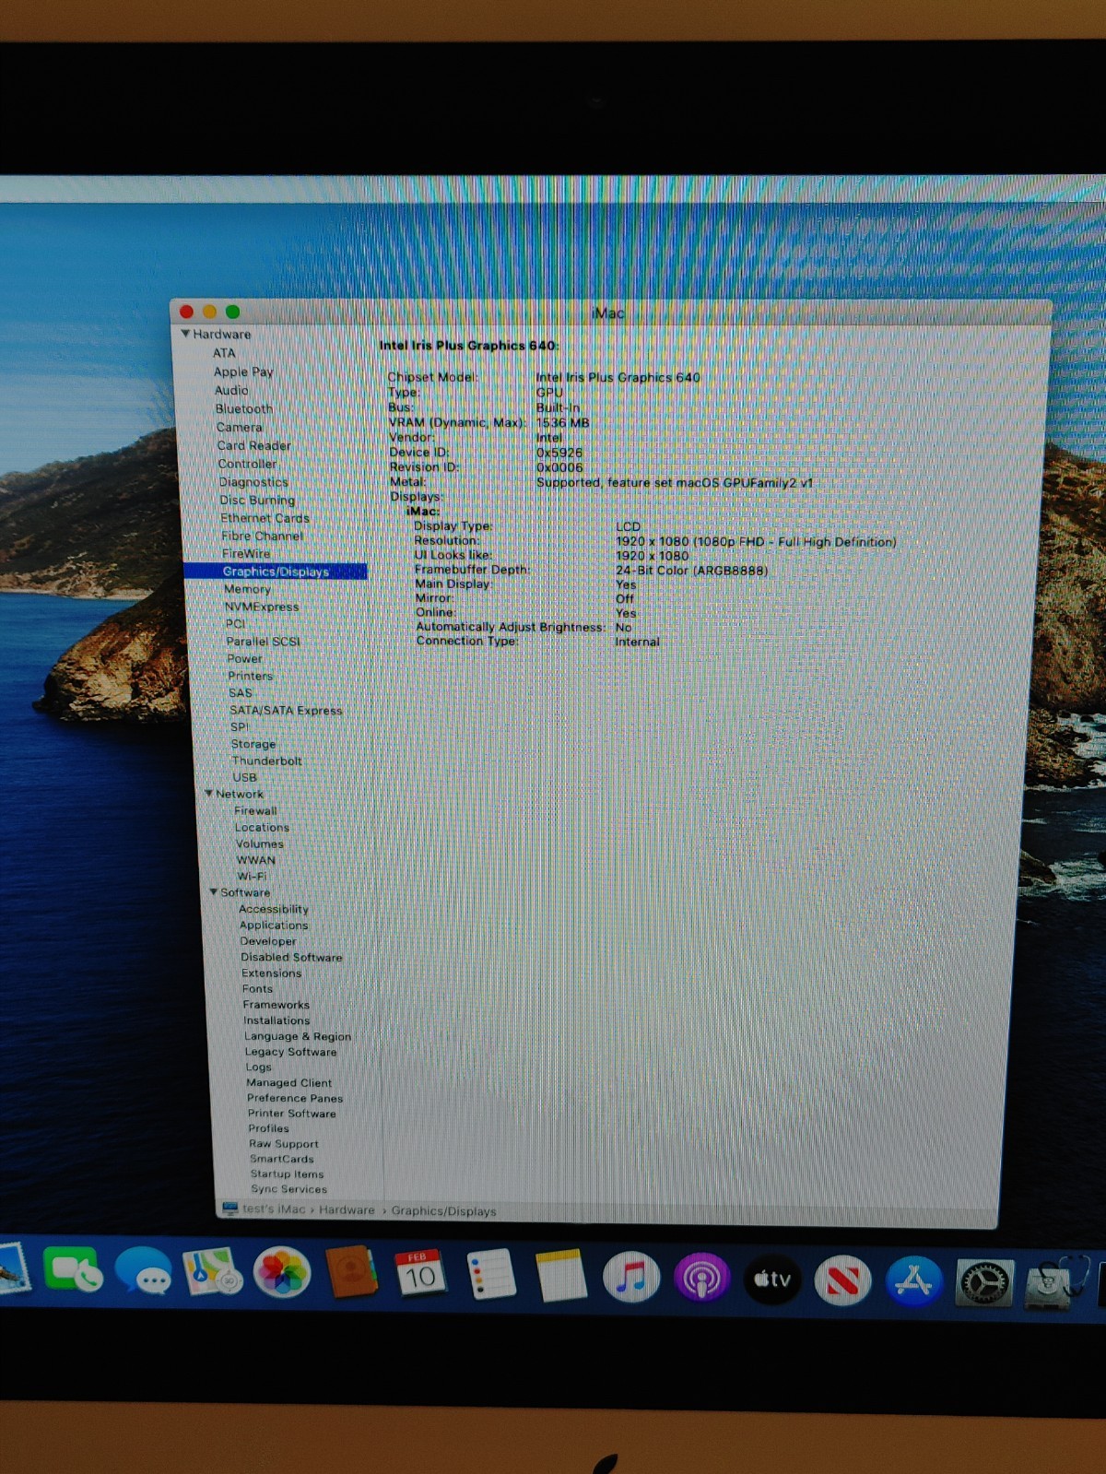The height and width of the screenshot is (1474, 1106).
Task: Open the Podcasts dock icon
Action: coord(701,1279)
